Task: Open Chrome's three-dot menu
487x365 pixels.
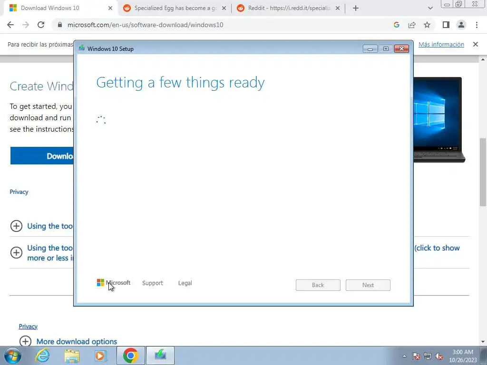Action: [477, 25]
